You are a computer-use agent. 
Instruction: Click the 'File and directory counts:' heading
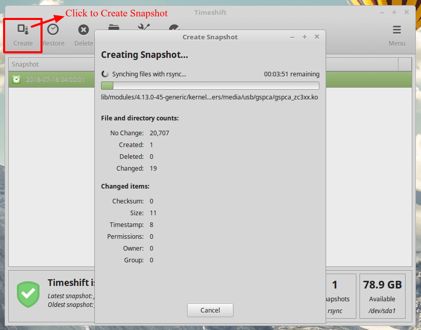coord(140,118)
